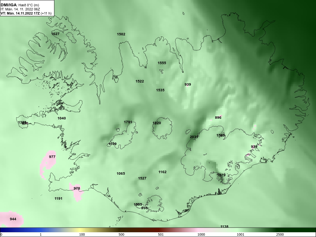Click the map value 1583

[221, 136]
